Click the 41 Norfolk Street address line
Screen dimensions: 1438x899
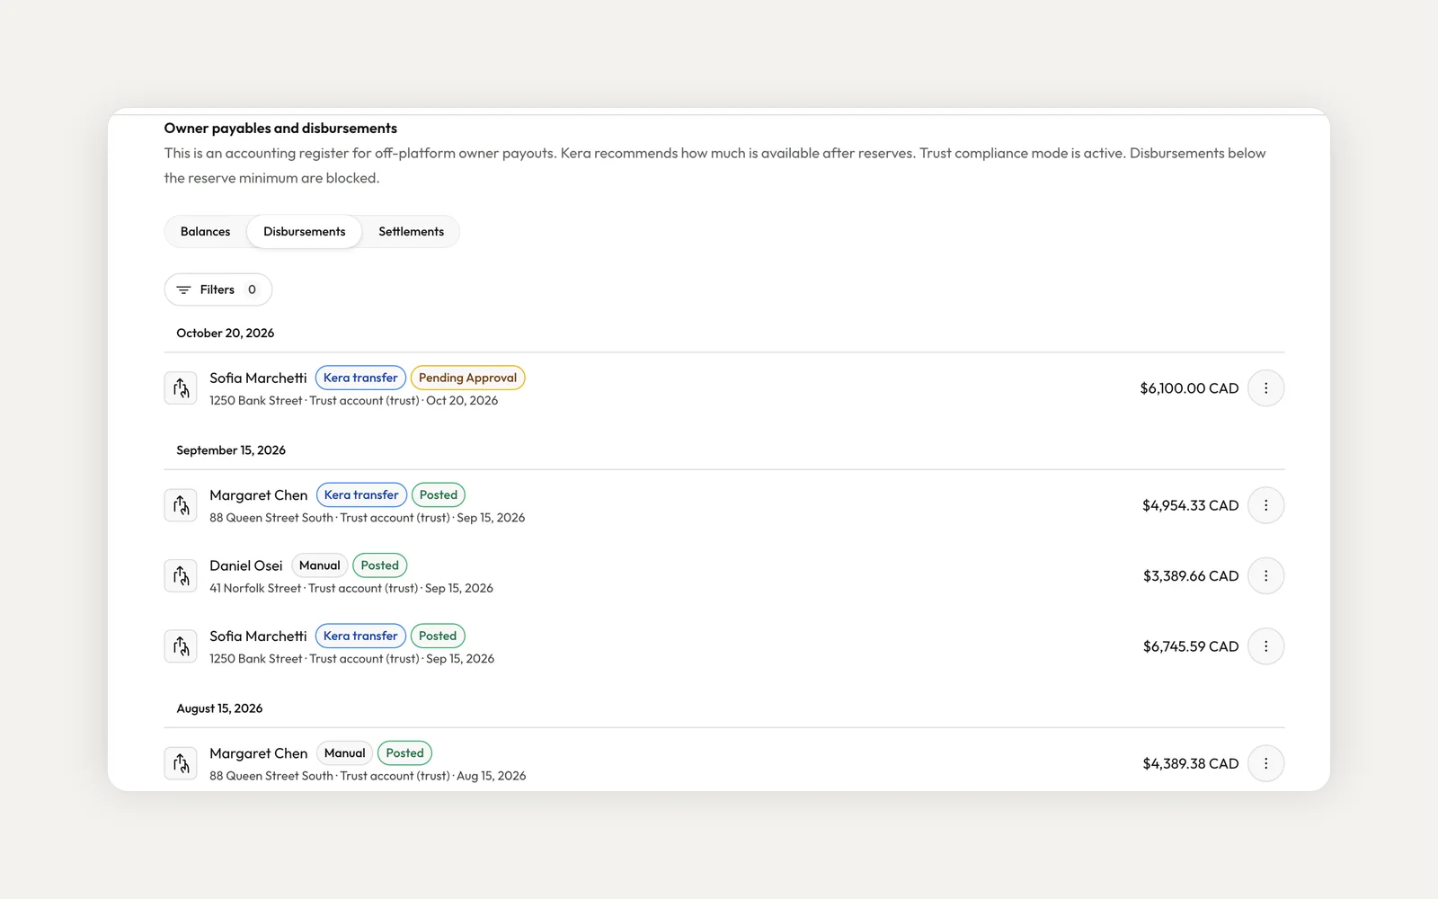tap(351, 588)
